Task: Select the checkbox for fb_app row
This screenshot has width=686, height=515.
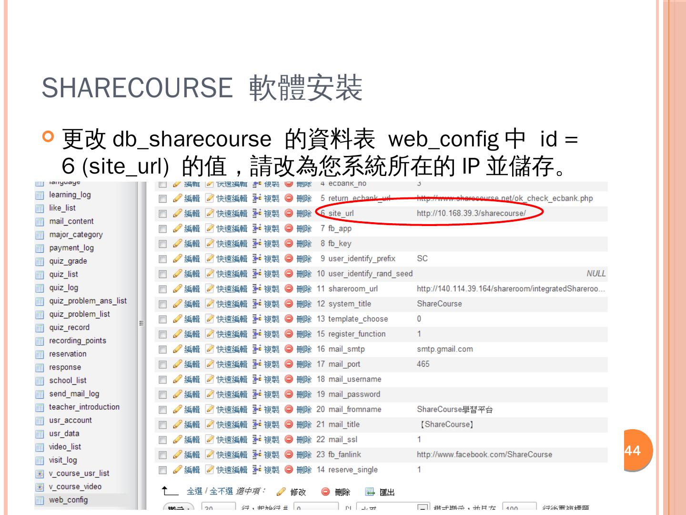Action: [x=163, y=229]
